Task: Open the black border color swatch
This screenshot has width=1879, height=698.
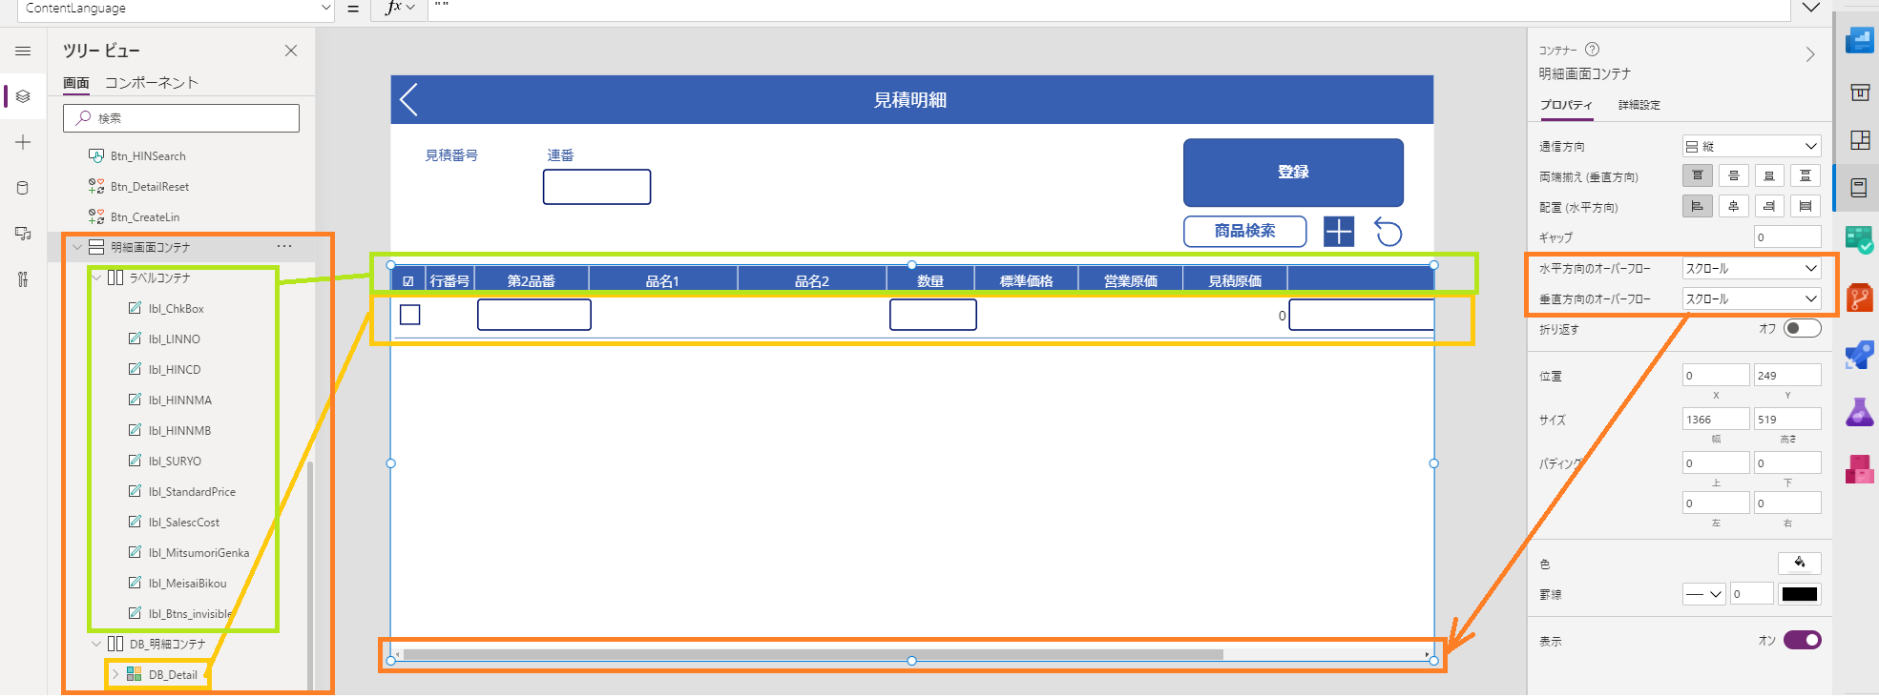Action: [x=1800, y=594]
